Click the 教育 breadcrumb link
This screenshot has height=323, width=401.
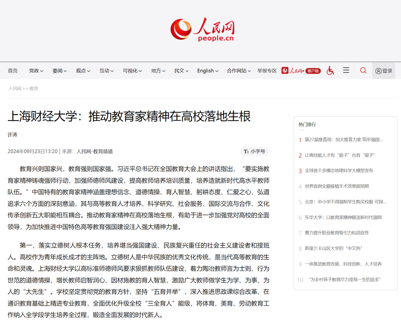click(34, 88)
